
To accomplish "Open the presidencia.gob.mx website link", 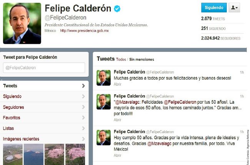I will point(84,31).
